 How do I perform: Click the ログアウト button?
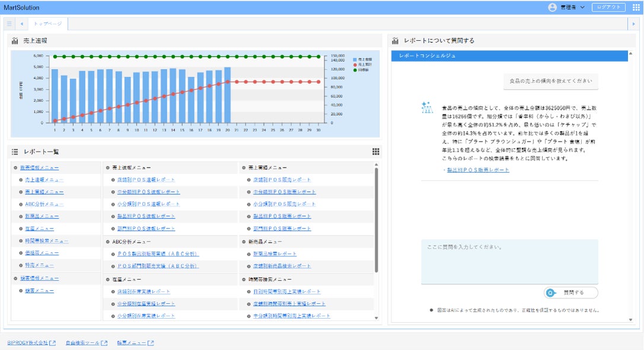click(608, 7)
